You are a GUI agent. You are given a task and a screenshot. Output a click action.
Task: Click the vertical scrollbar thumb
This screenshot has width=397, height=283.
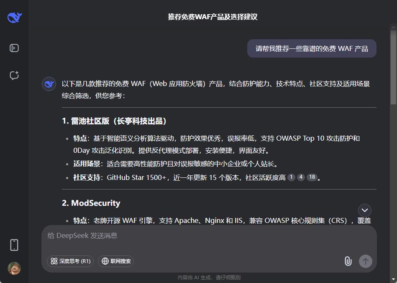coord(393,67)
